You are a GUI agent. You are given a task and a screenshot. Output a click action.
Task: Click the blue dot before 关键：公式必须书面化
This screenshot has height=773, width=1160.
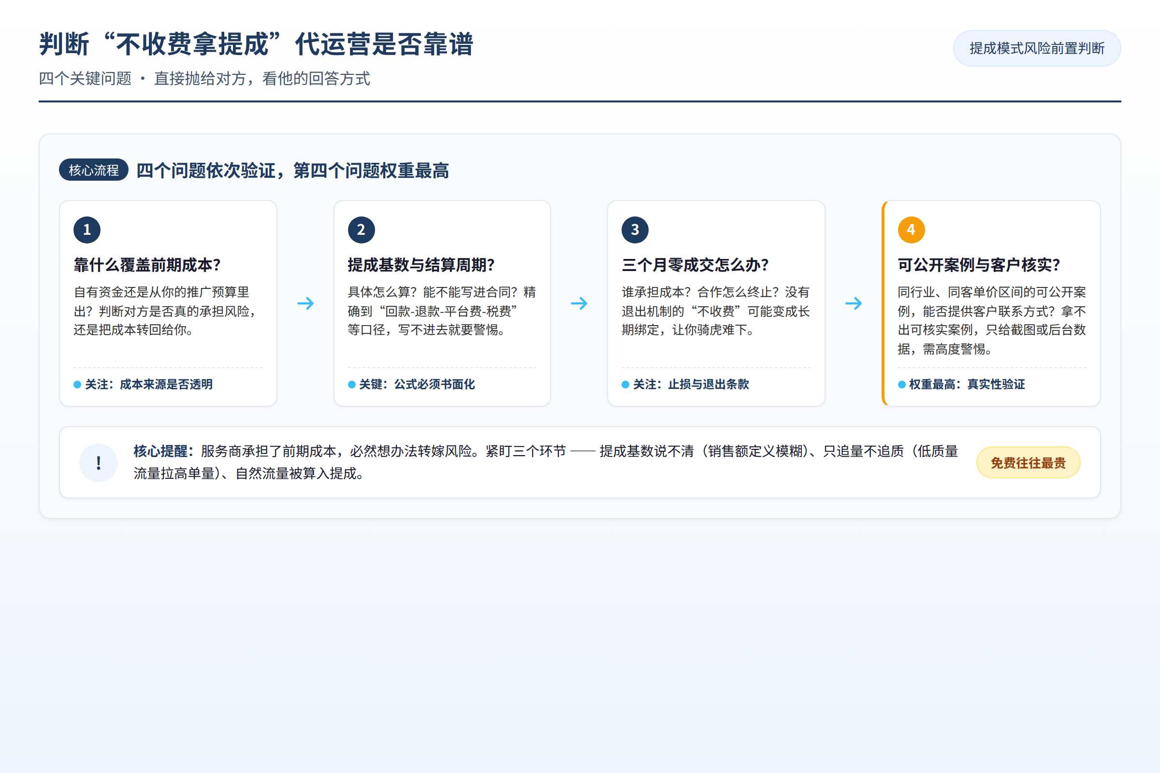coord(352,385)
